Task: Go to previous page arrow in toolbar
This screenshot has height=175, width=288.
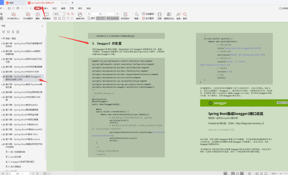Action: point(89,14)
